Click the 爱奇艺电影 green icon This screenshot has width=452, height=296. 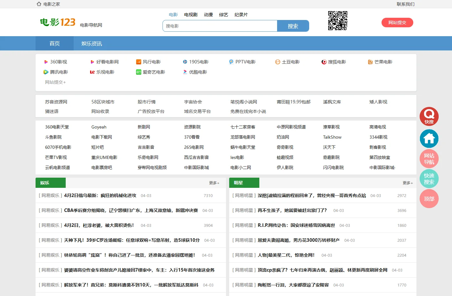139,72
